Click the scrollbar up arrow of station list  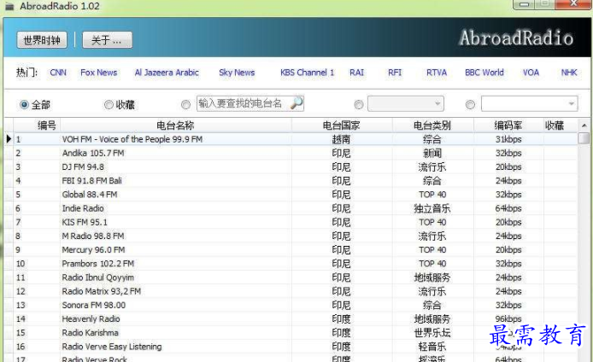click(584, 126)
